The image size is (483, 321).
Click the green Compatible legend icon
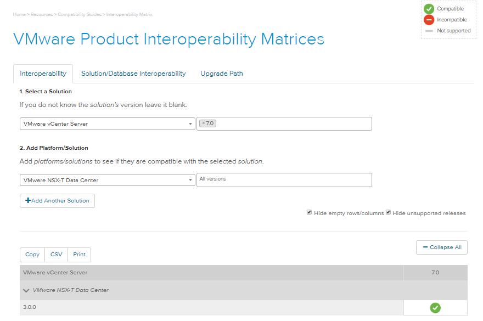coord(429,9)
